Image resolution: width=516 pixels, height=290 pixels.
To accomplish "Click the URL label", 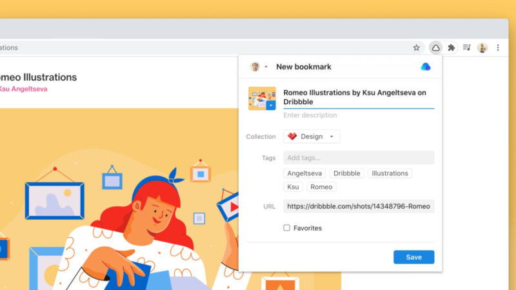I will coord(269,206).
